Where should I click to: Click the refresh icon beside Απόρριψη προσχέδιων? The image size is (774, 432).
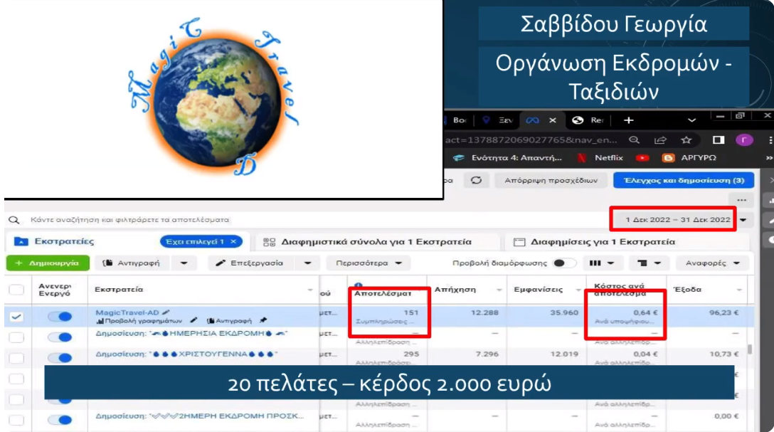point(476,181)
